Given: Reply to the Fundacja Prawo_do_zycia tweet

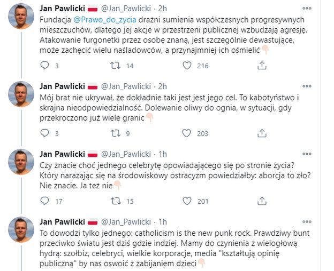Looking at the screenshot, I should 45,66.
